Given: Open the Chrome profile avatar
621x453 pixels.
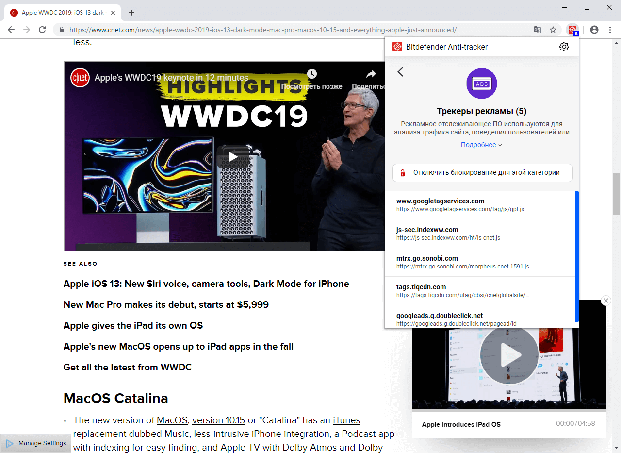Looking at the screenshot, I should [594, 30].
